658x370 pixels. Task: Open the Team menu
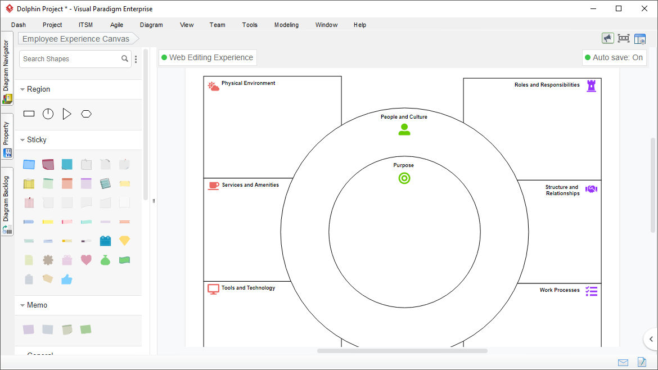point(218,25)
